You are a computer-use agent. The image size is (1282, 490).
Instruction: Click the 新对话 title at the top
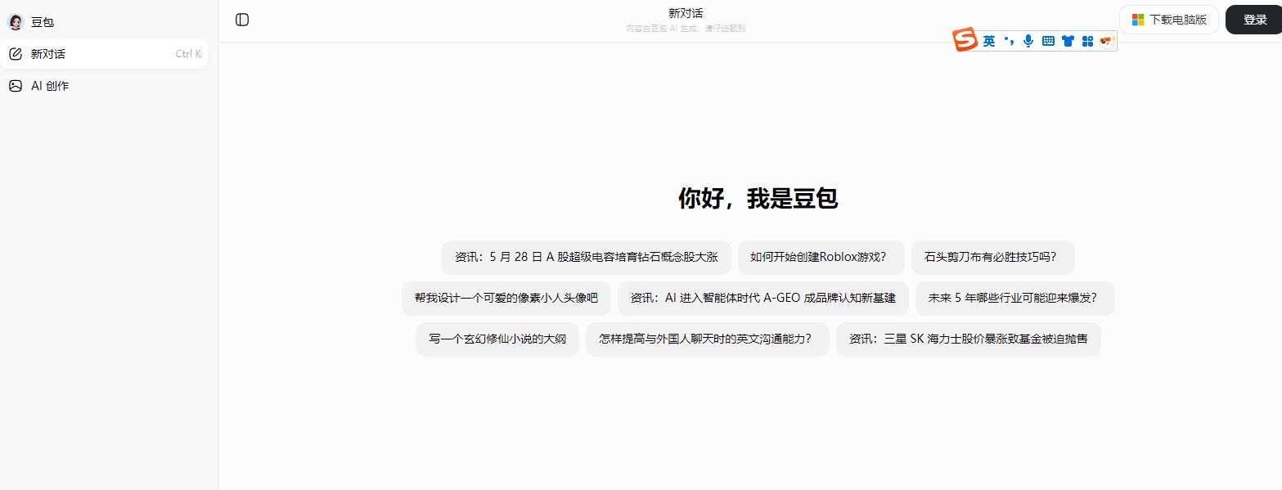tap(686, 13)
